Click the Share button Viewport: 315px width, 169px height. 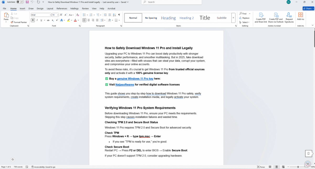click(x=308, y=8)
